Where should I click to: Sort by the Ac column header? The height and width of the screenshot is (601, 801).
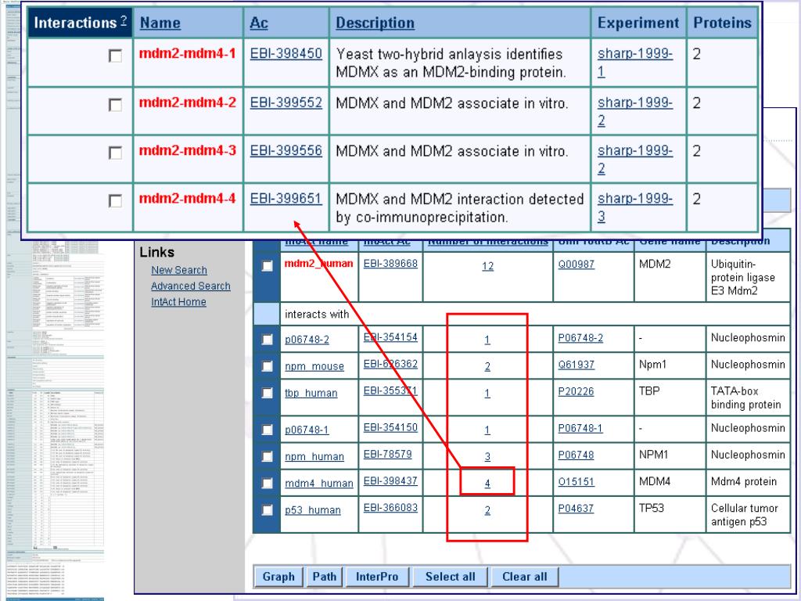click(258, 23)
